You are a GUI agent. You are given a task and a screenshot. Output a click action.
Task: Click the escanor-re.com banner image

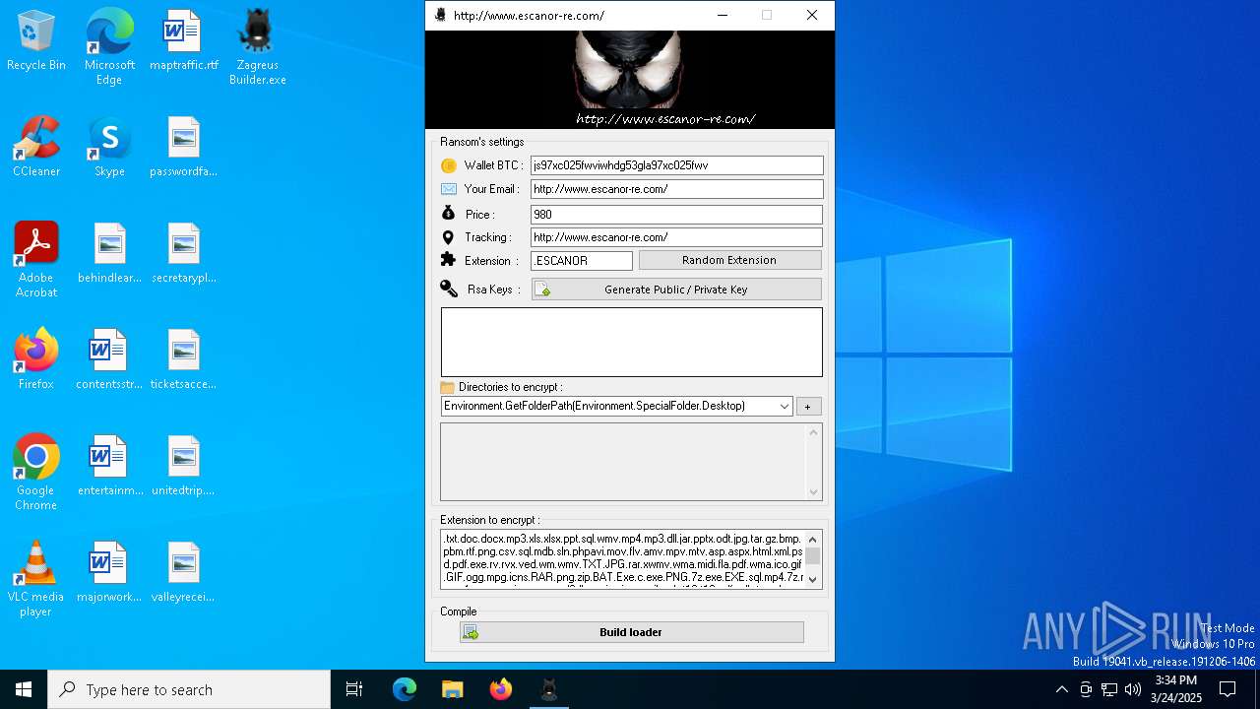[x=630, y=80]
